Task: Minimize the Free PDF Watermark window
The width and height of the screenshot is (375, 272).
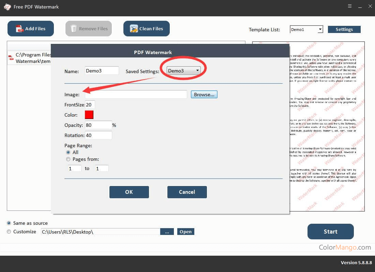Action: (x=360, y=6)
